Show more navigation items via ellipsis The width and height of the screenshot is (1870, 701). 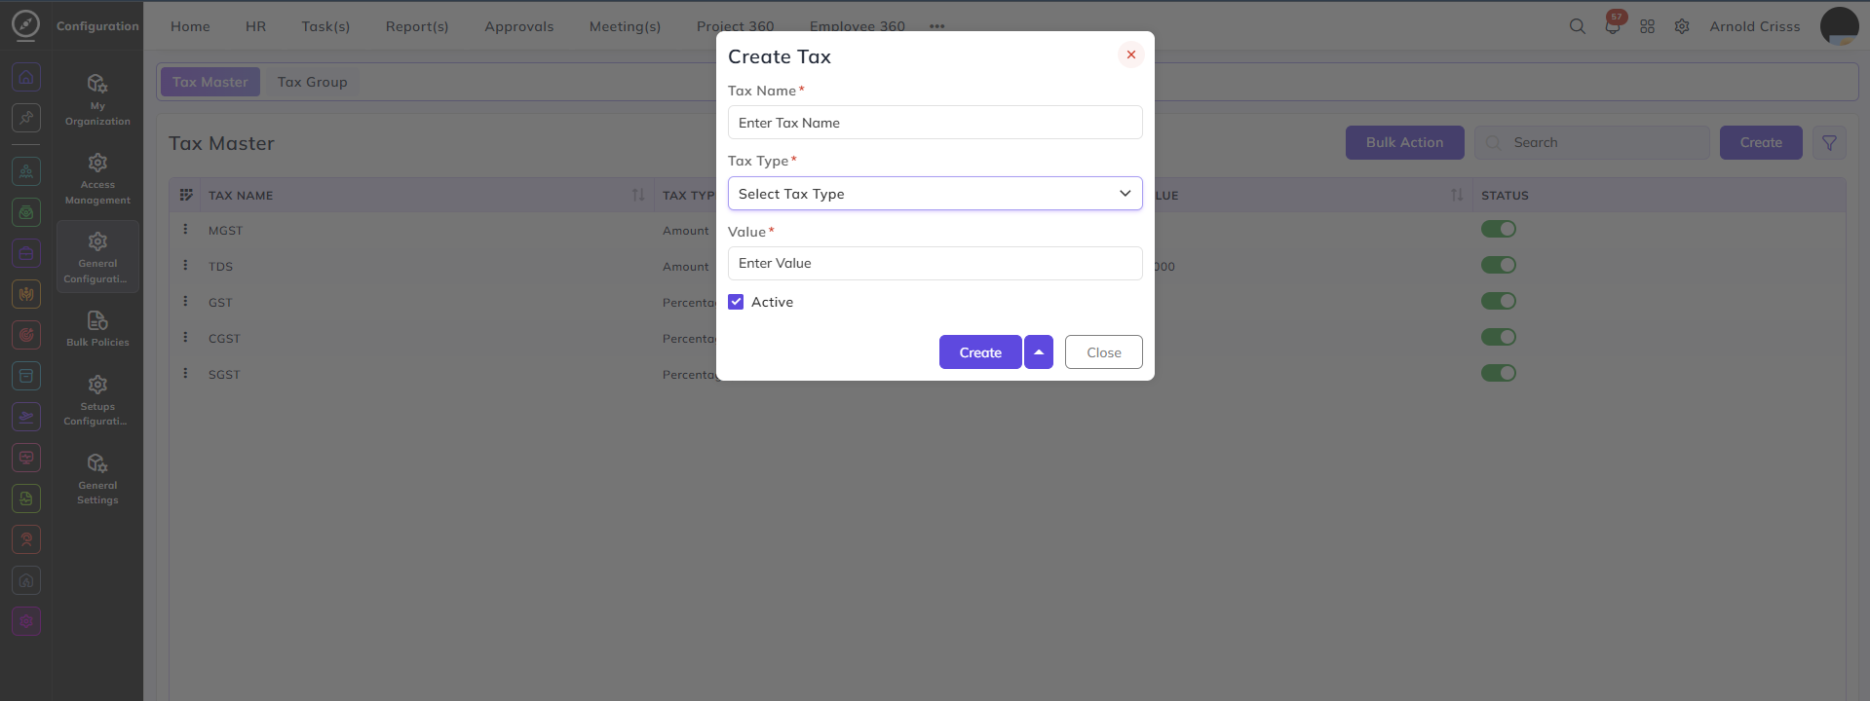tap(936, 26)
